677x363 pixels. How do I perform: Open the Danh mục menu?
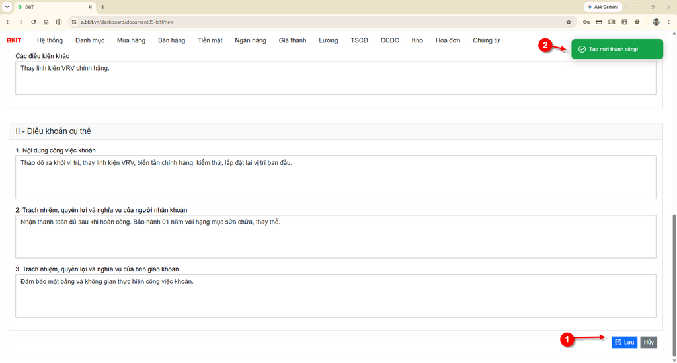[90, 40]
